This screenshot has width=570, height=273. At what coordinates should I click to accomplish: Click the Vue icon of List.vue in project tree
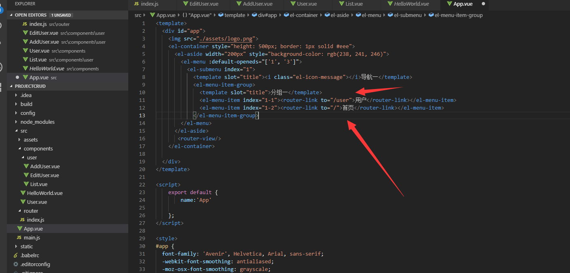click(x=26, y=184)
